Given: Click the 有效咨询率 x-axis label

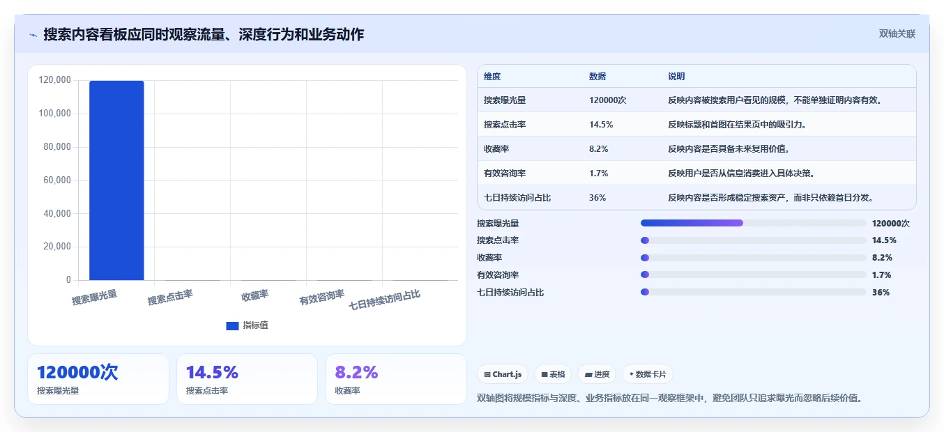Looking at the screenshot, I should [x=322, y=298].
